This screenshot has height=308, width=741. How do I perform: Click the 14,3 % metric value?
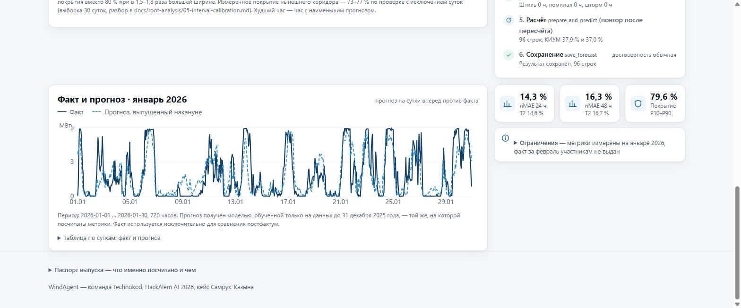point(533,97)
